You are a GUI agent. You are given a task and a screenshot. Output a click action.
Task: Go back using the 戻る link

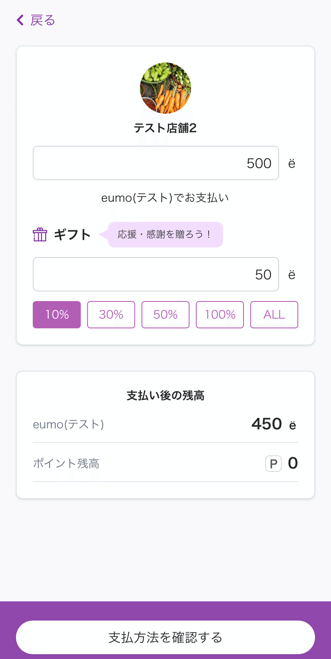(x=42, y=20)
